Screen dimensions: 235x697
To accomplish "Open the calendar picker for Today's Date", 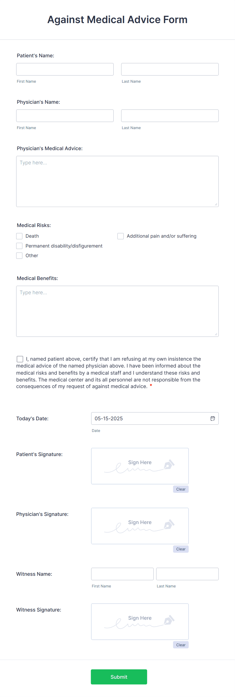I will pos(213,418).
